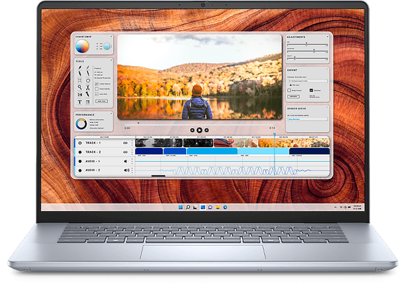Hide Track - 1 using eye icon

tap(126, 143)
